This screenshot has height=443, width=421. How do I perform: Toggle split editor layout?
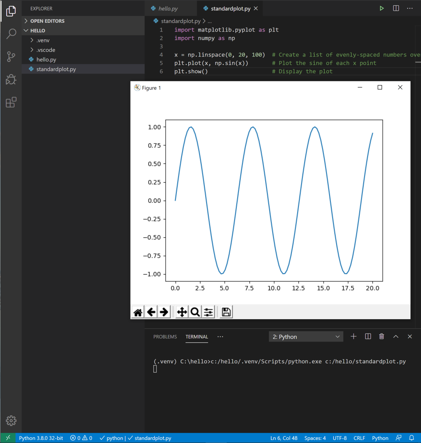[396, 8]
